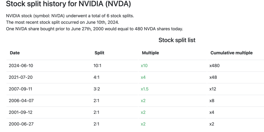
Task: Select the x12 cumulative multiple cell
Action: (x=213, y=89)
